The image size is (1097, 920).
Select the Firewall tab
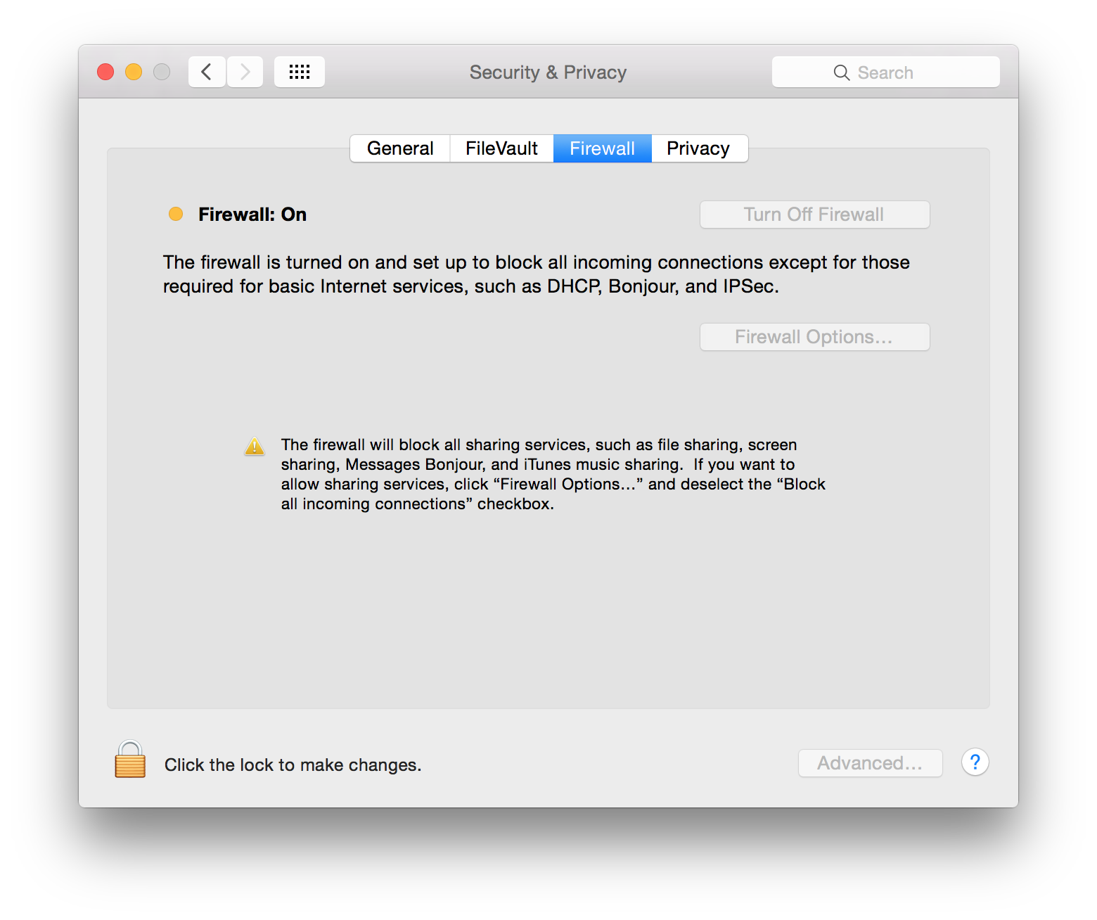[602, 148]
